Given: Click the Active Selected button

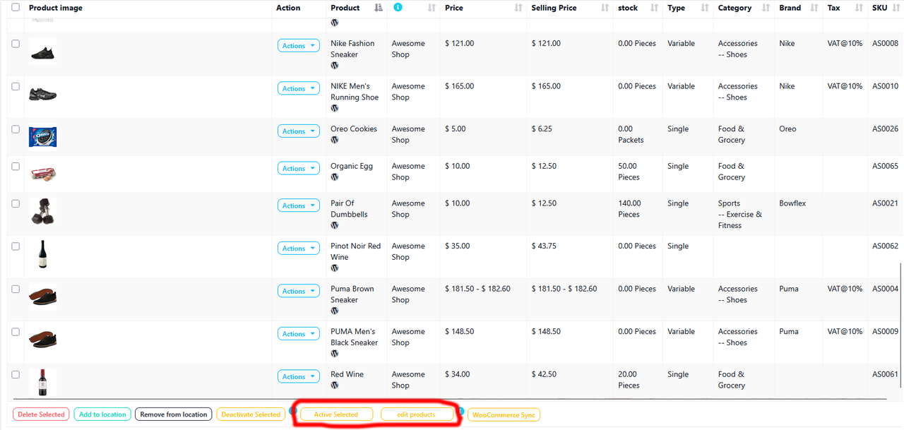Looking at the screenshot, I should point(336,414).
